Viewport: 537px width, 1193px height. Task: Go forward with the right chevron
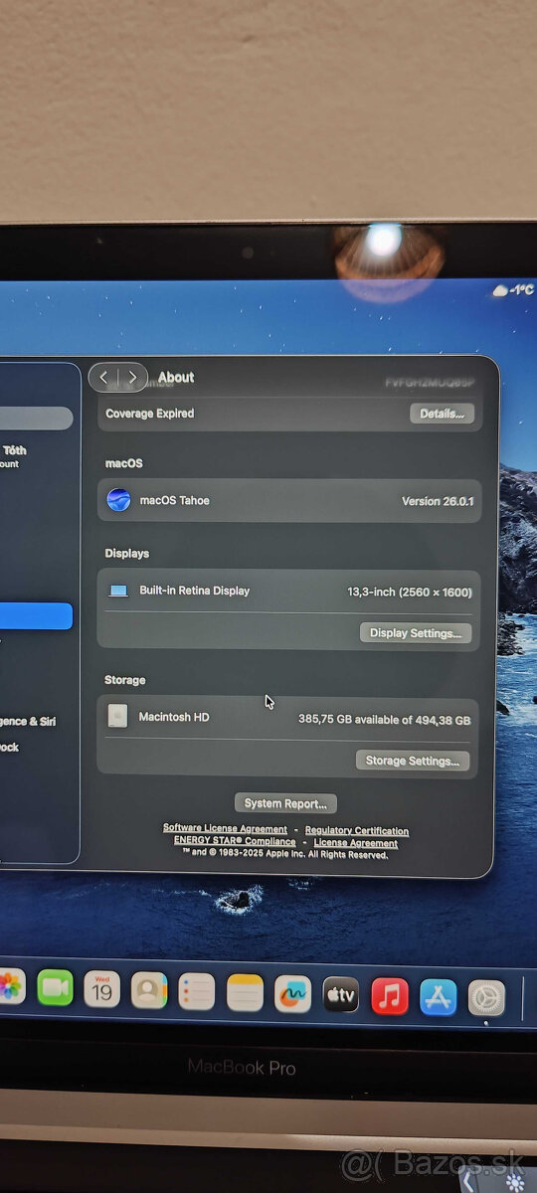132,378
